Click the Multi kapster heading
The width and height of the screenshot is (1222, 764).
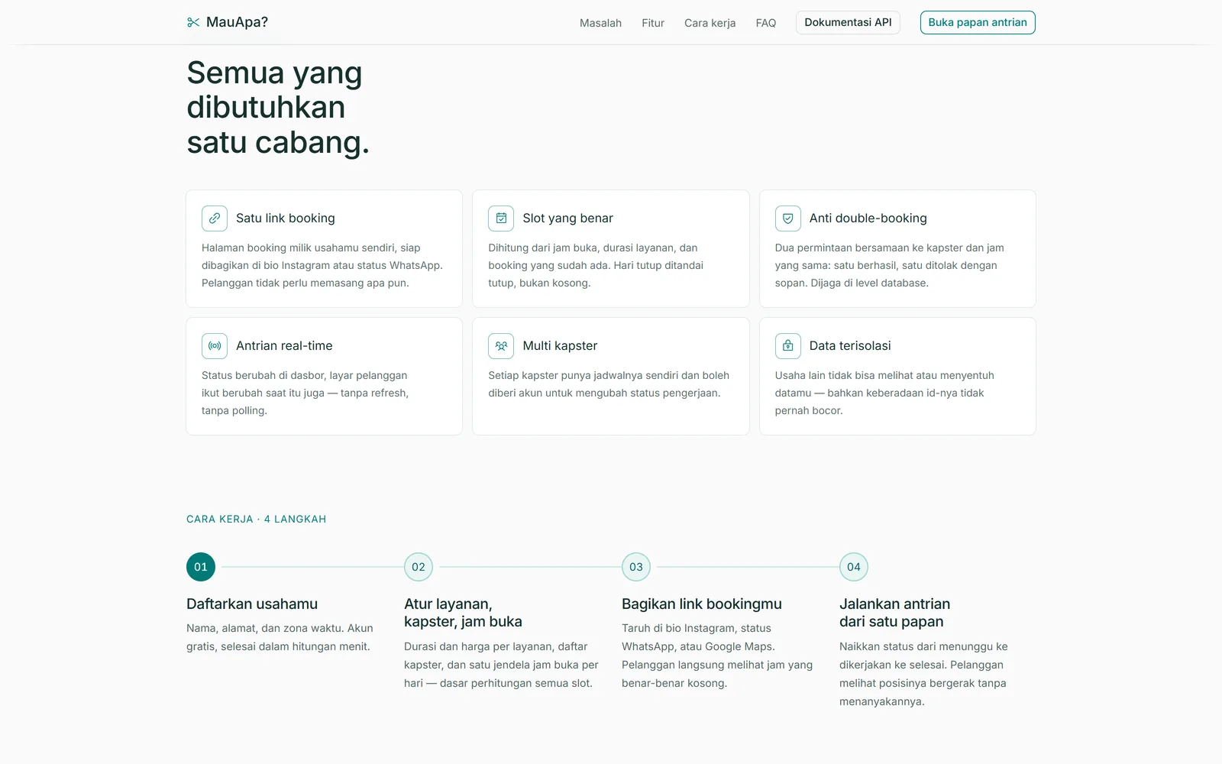click(x=560, y=346)
